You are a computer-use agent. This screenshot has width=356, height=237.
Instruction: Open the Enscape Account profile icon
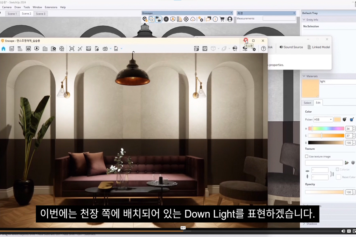(230, 19)
